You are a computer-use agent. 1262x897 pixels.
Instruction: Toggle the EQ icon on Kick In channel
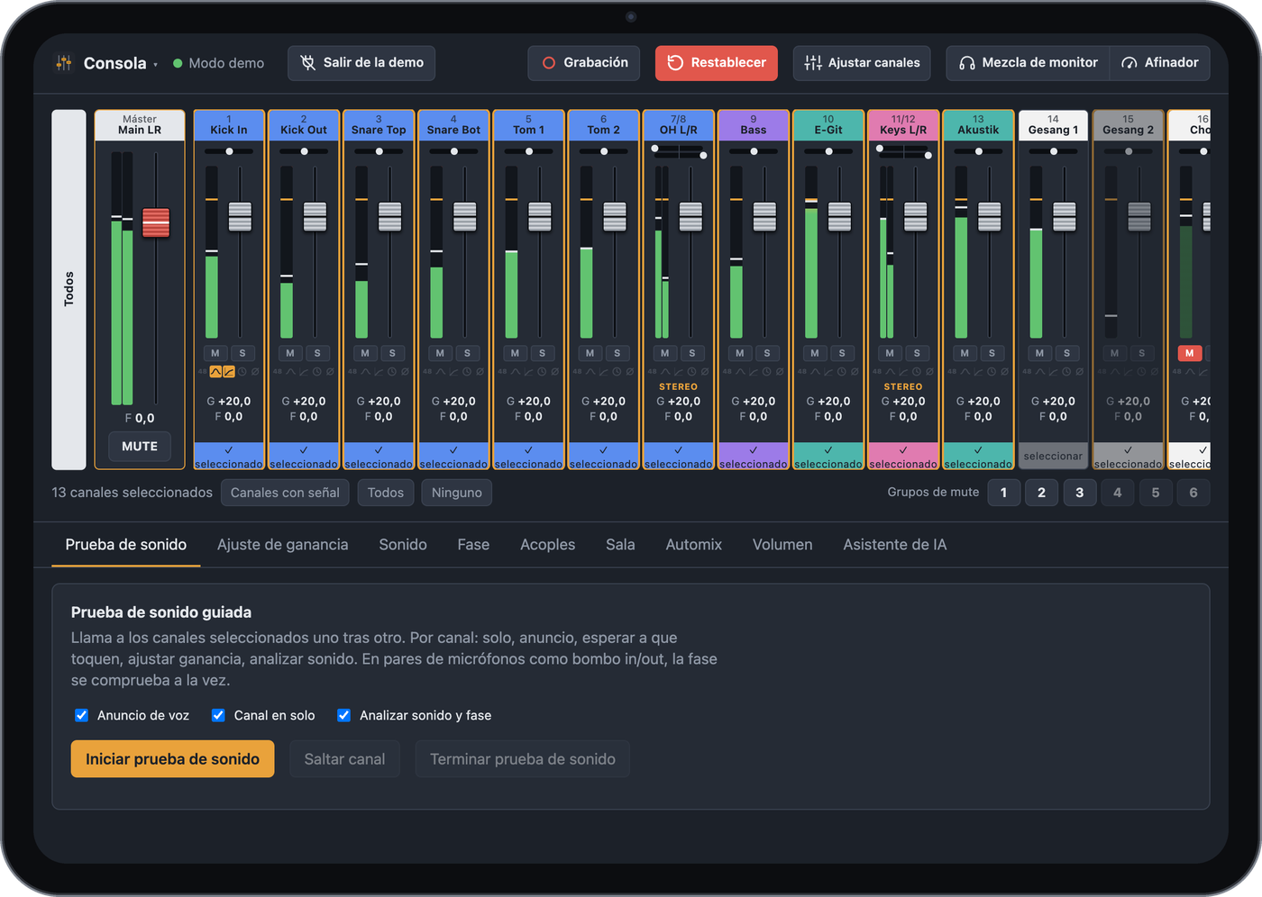pyautogui.click(x=215, y=372)
